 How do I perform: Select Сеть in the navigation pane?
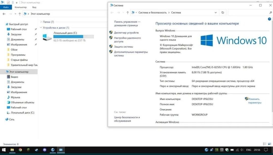pyautogui.click(x=12, y=119)
